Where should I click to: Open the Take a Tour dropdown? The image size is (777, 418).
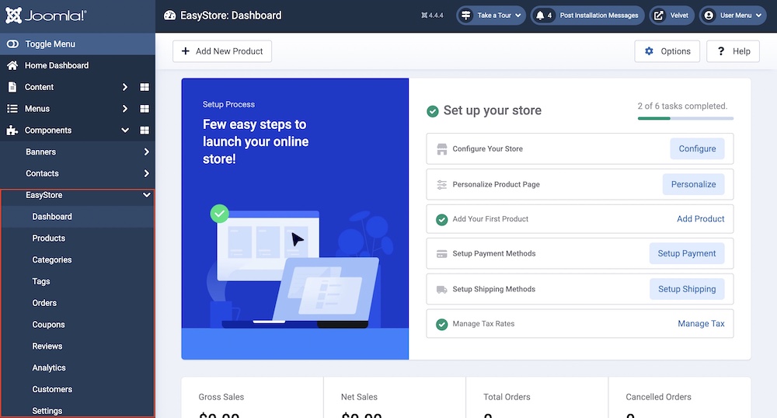click(490, 16)
